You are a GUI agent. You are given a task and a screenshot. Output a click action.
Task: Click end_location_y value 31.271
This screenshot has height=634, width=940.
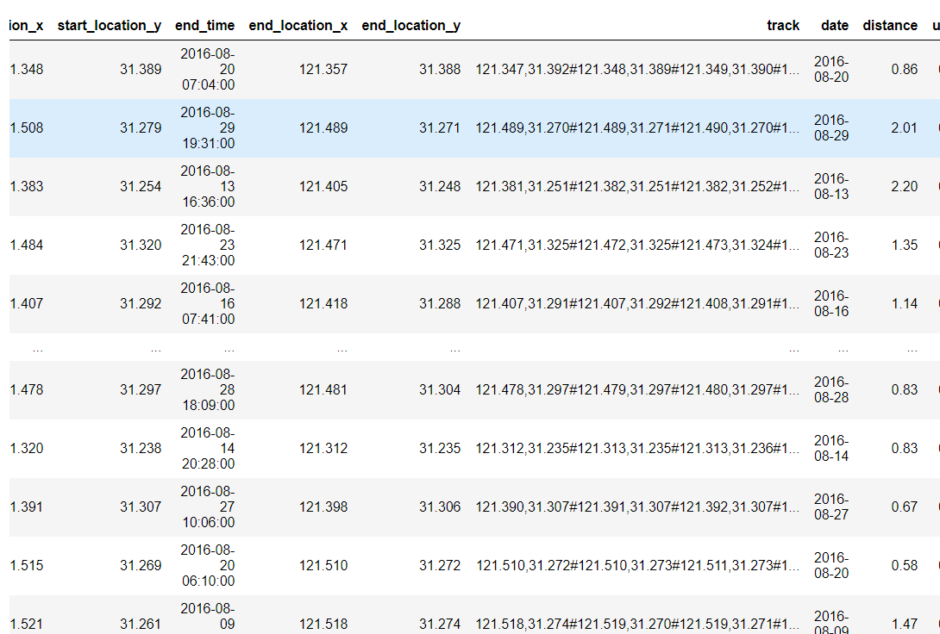[440, 128]
